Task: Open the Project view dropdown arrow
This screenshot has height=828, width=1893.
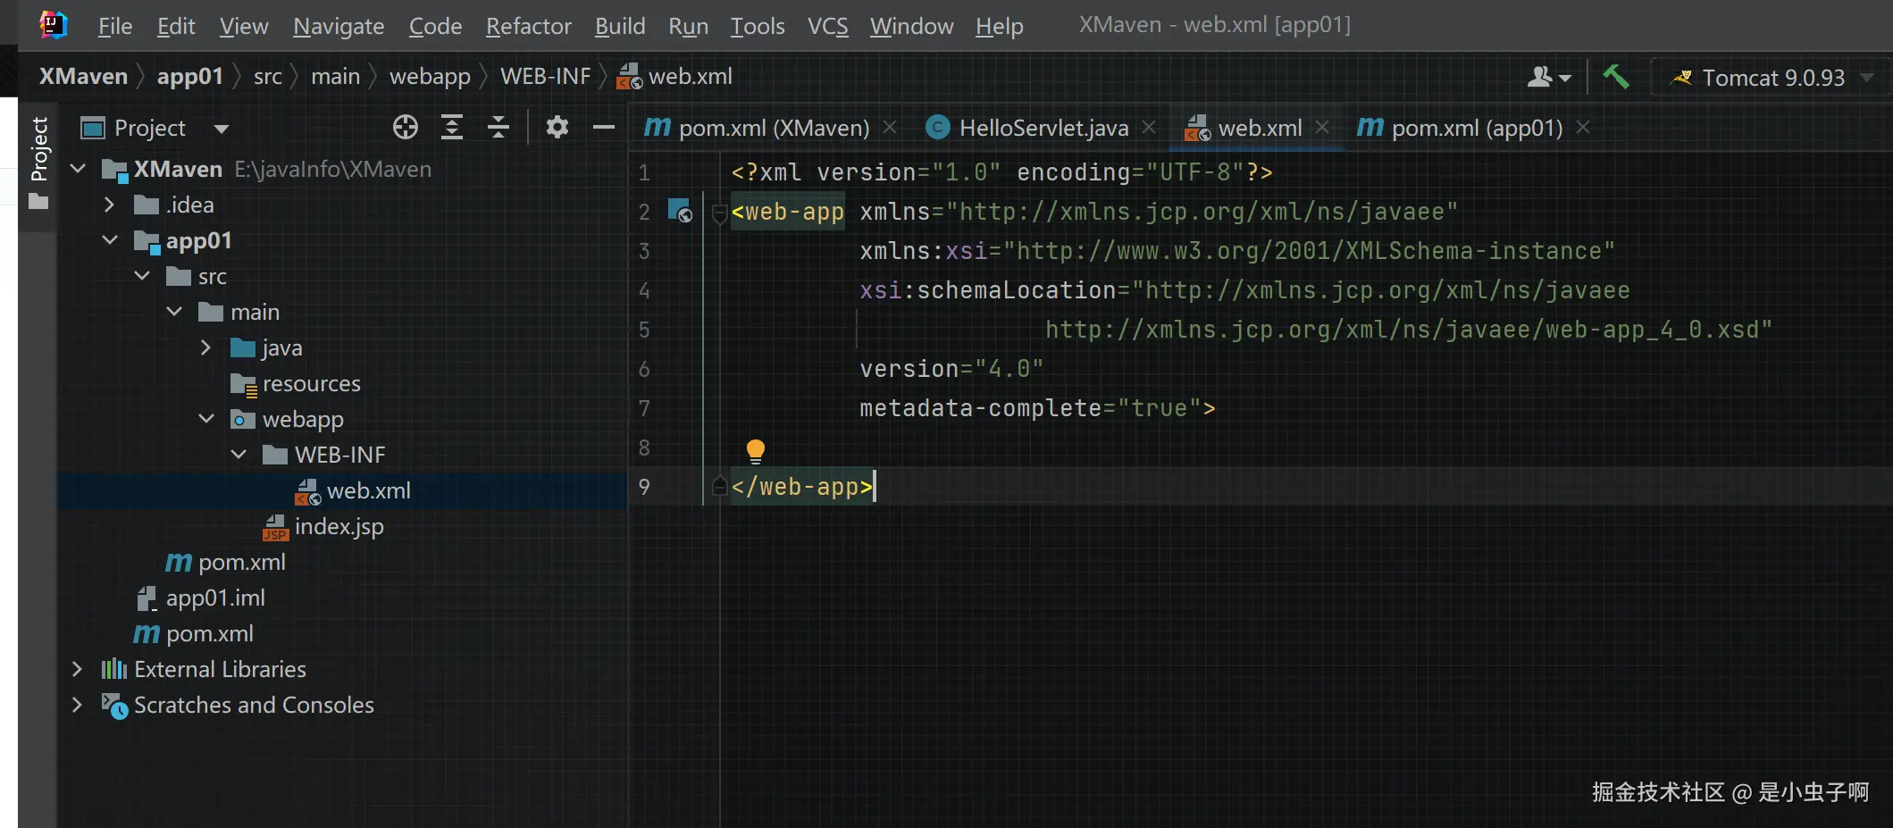Action: coord(222,129)
